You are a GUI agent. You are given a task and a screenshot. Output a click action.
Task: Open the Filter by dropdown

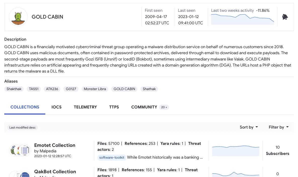(279, 127)
